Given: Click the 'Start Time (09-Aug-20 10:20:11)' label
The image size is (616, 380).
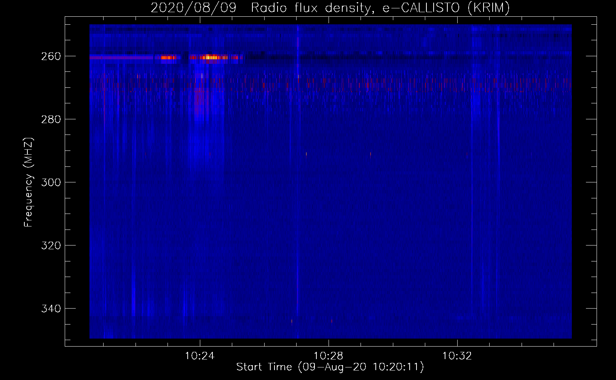Looking at the screenshot, I should (x=330, y=367).
